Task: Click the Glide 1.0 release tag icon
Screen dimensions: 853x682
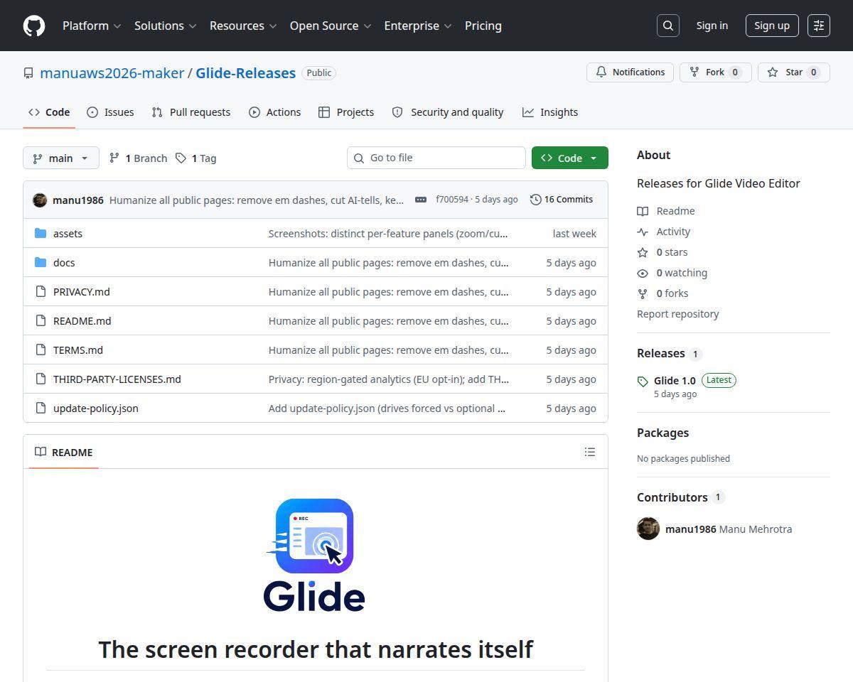Action: coord(643,381)
